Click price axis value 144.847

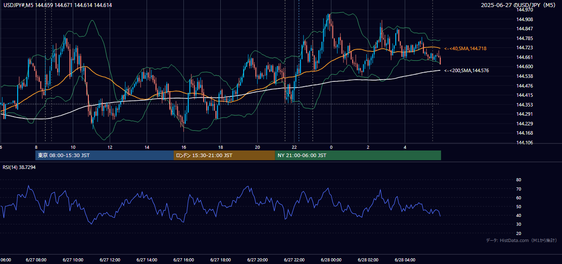(x=524, y=29)
